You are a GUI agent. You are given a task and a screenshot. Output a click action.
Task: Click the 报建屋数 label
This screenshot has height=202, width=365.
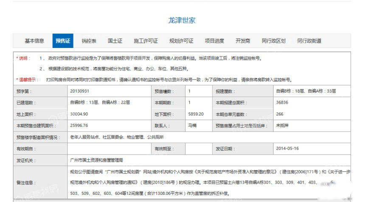(x=225, y=92)
